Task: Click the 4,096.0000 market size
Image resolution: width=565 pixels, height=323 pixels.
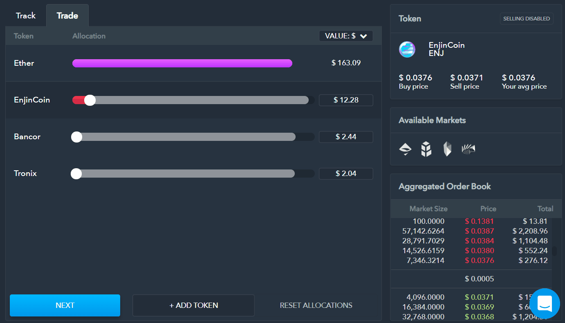Action: pyautogui.click(x=426, y=297)
